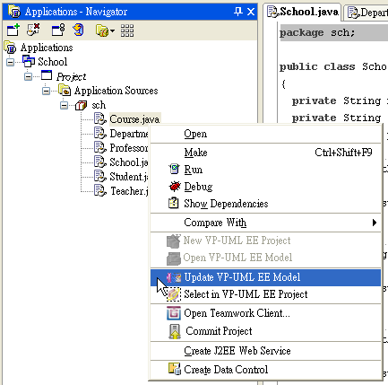Click the Student.java file icon
Screen dimensions: 388x385
tap(100, 176)
